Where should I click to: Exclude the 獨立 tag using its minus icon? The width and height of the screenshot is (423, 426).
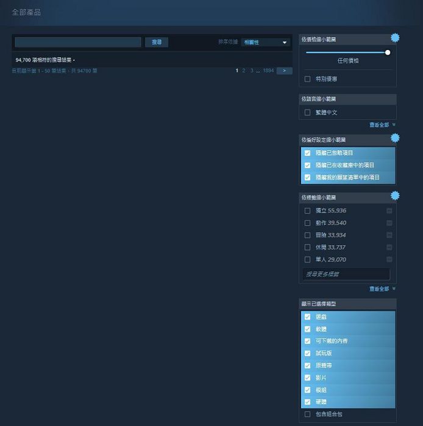(x=389, y=211)
